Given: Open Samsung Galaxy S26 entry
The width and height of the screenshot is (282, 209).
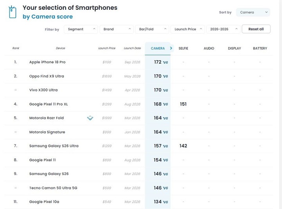Looking at the screenshot, I should [49, 174].
